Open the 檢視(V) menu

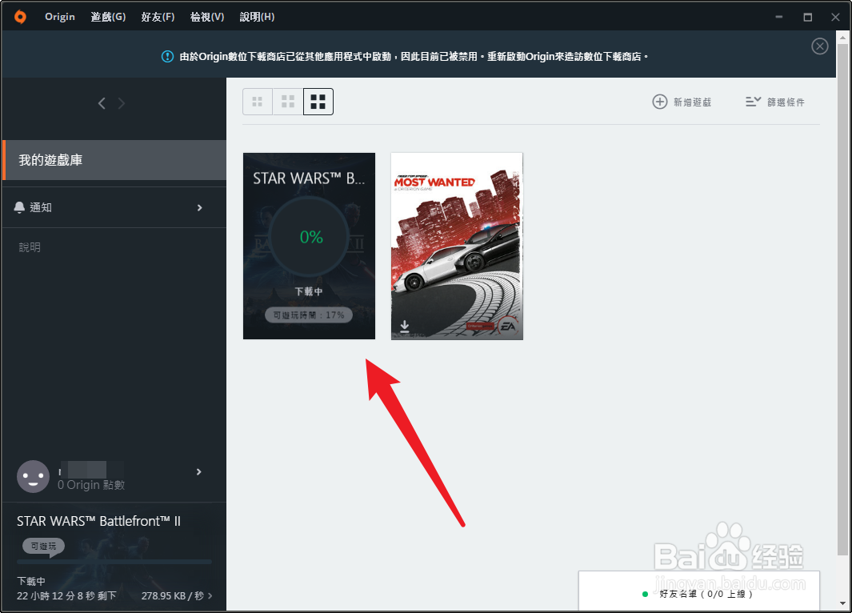tap(207, 17)
